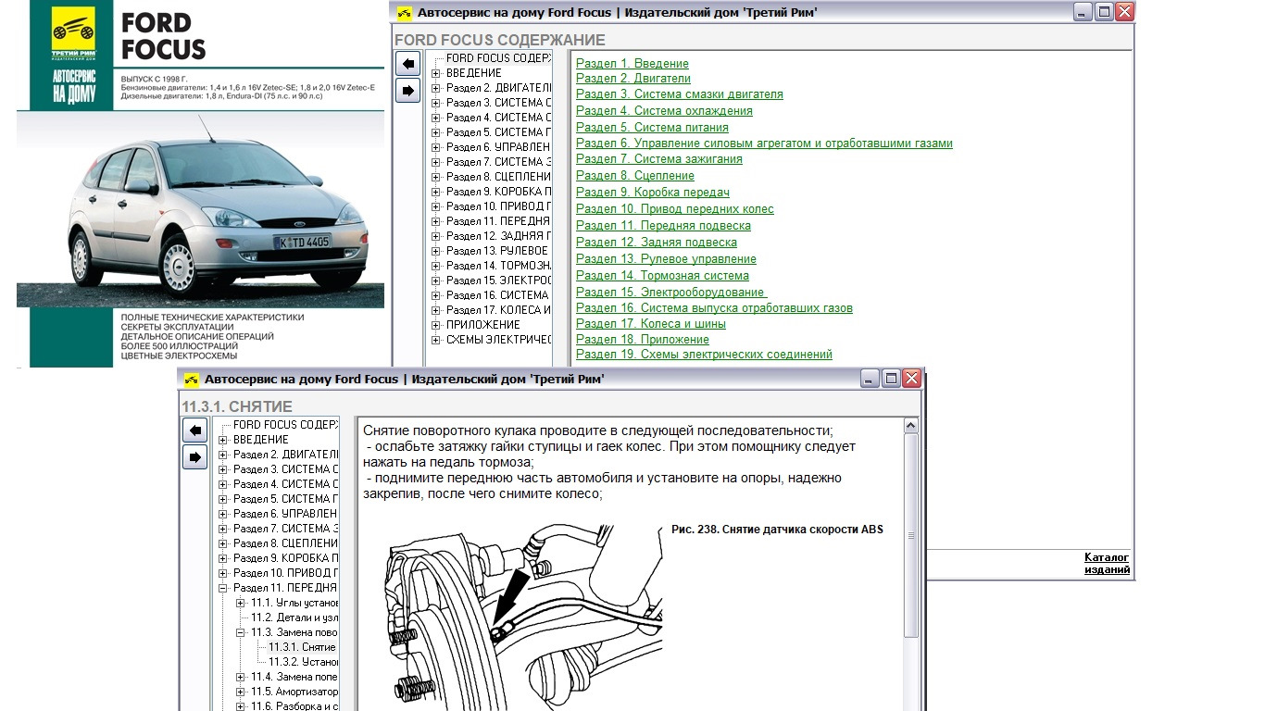Collapse Раздел 11 node in bottom window tree

coord(223,588)
